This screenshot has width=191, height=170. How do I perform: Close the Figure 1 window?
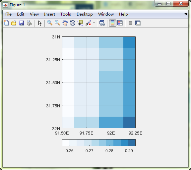181,4
